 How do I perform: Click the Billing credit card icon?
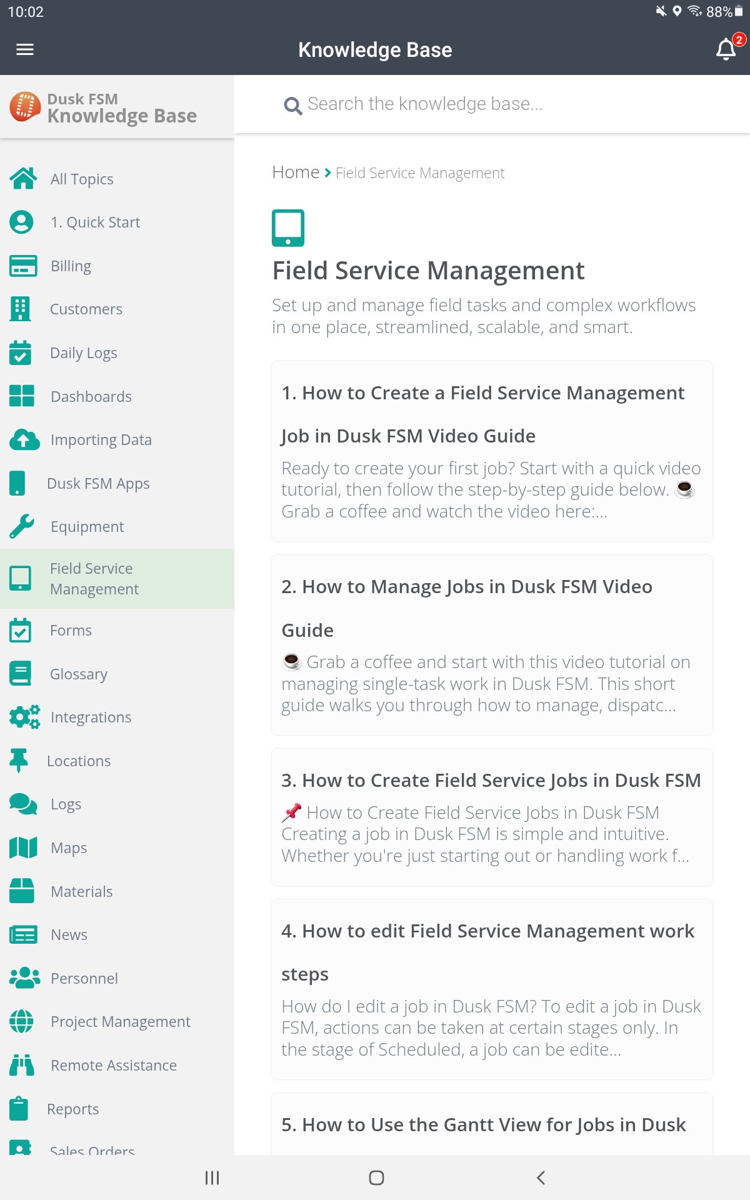[x=23, y=266]
